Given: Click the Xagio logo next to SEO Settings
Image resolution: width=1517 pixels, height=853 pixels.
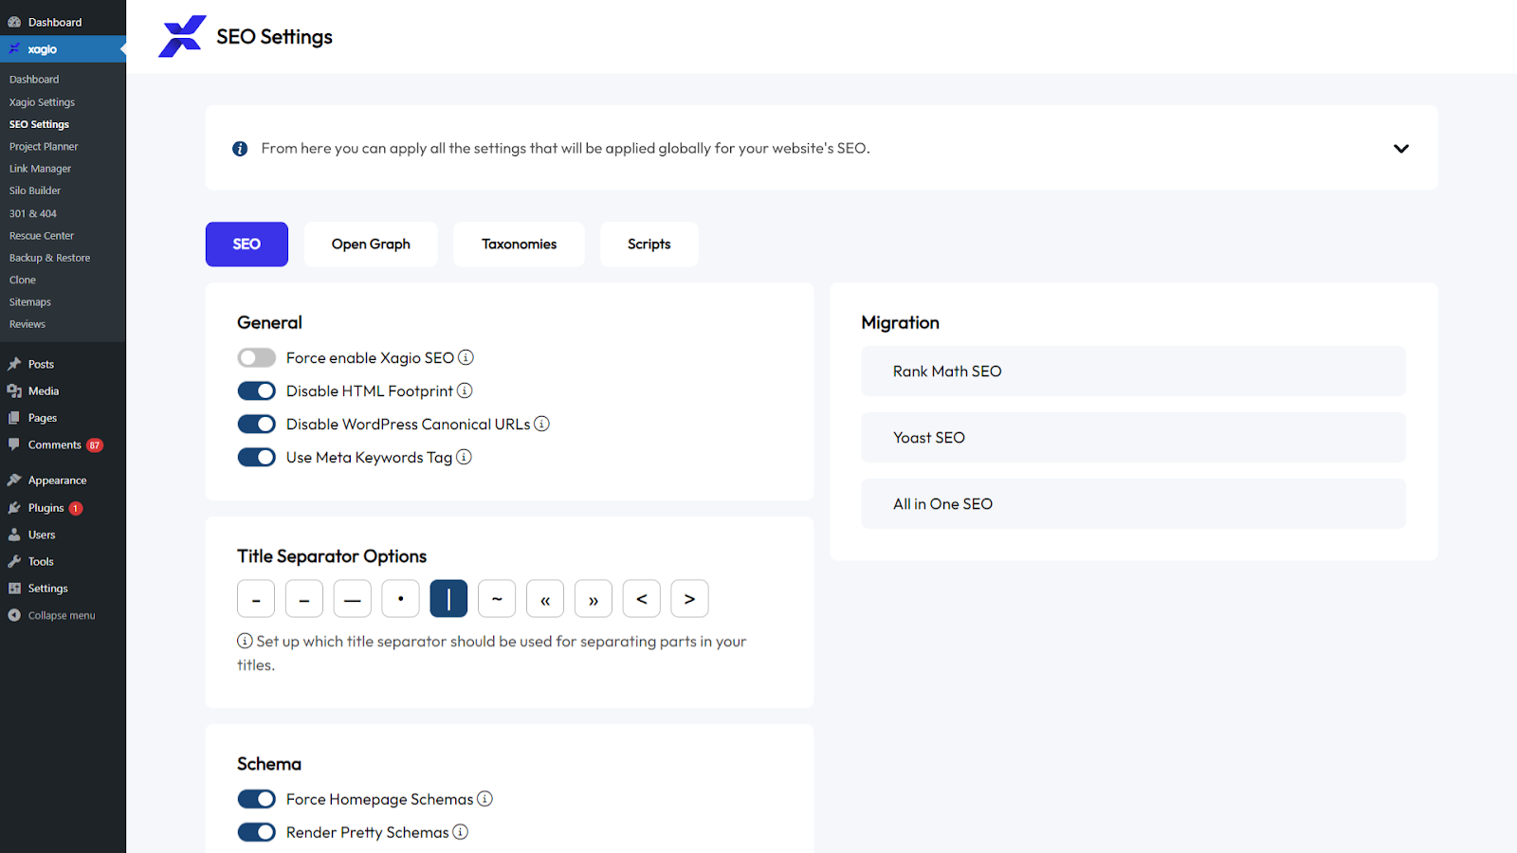Looking at the screenshot, I should (182, 36).
